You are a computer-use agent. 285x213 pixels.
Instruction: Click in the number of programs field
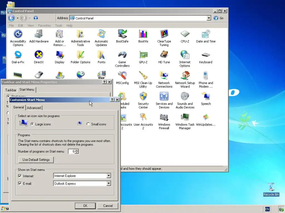(72, 151)
